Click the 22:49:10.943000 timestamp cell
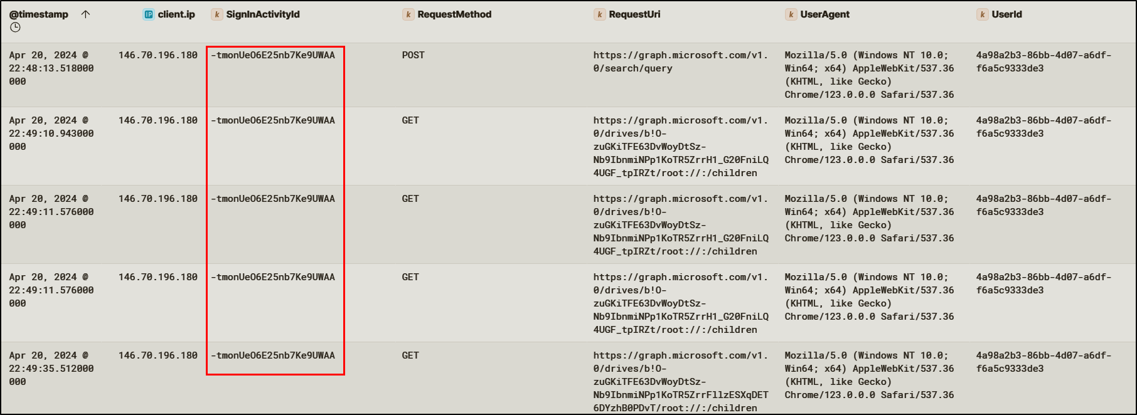The height and width of the screenshot is (415, 1137). point(51,134)
